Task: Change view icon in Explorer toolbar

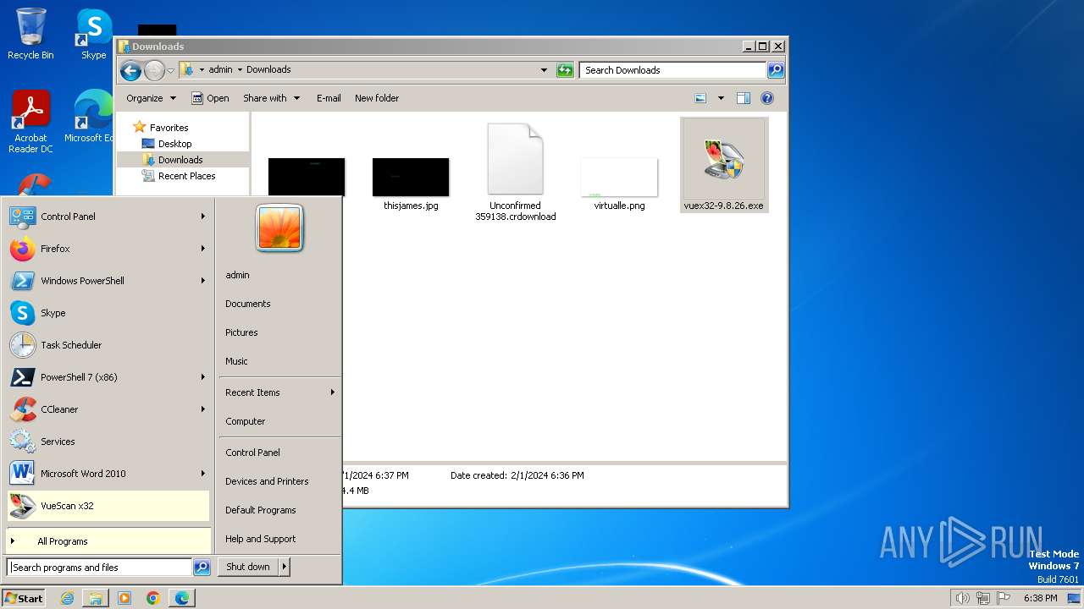Action: tap(700, 98)
